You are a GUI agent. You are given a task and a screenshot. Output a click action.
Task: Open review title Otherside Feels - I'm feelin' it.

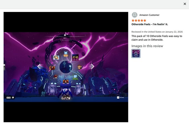(x=150, y=24)
